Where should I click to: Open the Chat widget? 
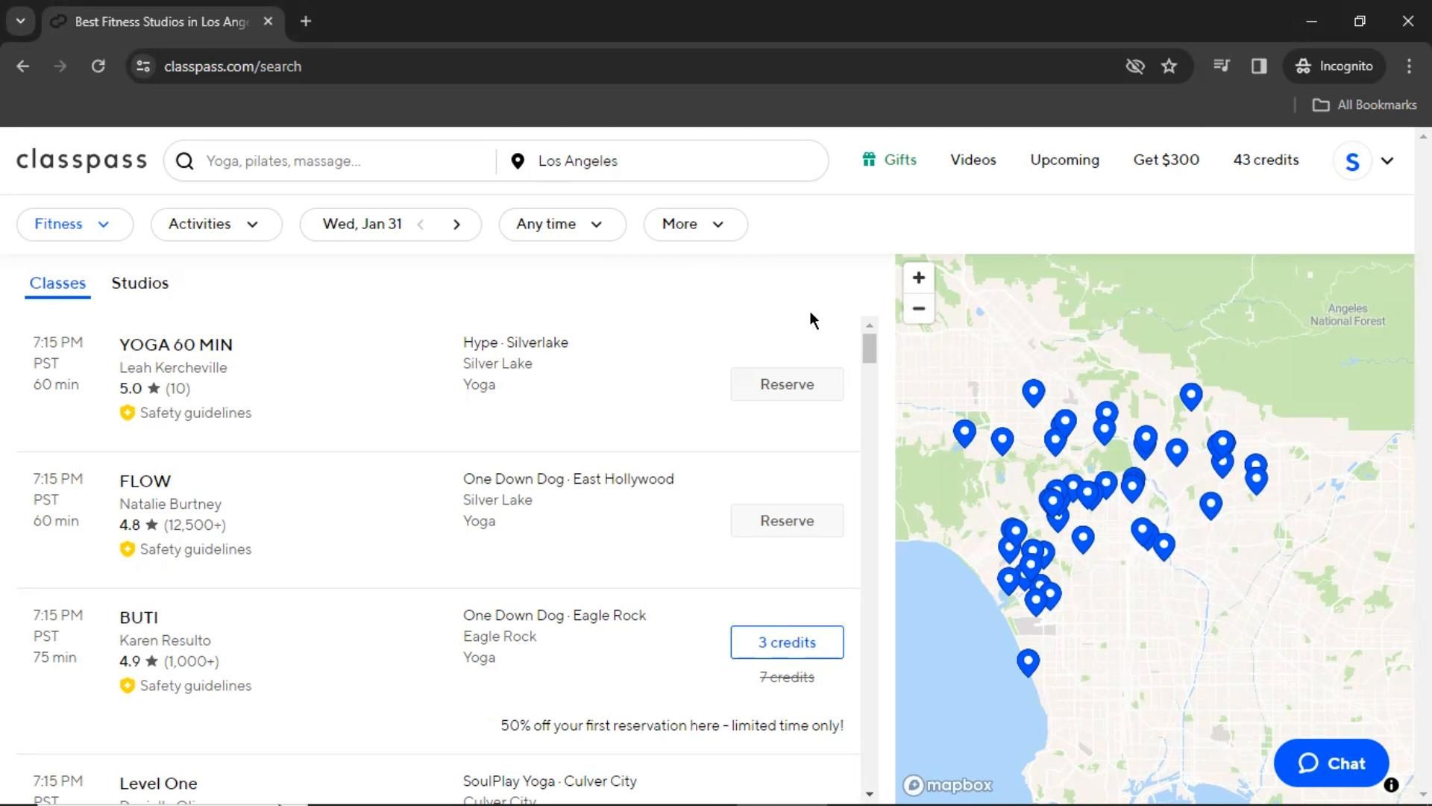pyautogui.click(x=1331, y=763)
